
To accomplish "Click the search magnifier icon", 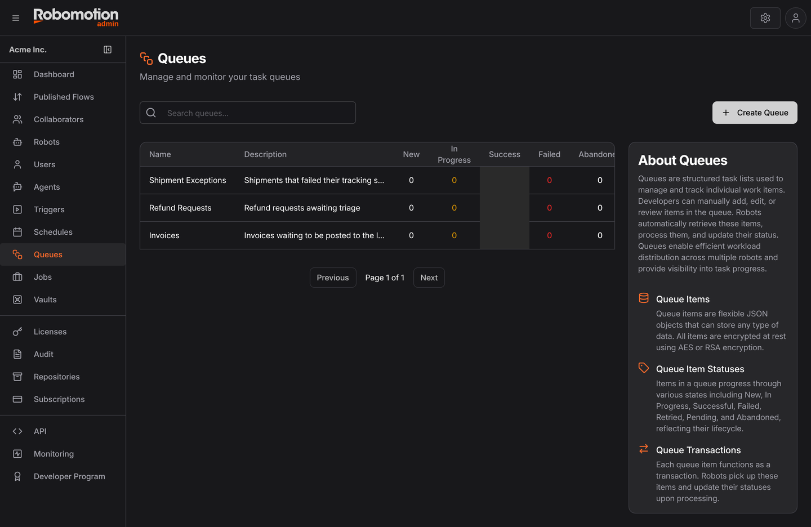I will [x=151, y=113].
